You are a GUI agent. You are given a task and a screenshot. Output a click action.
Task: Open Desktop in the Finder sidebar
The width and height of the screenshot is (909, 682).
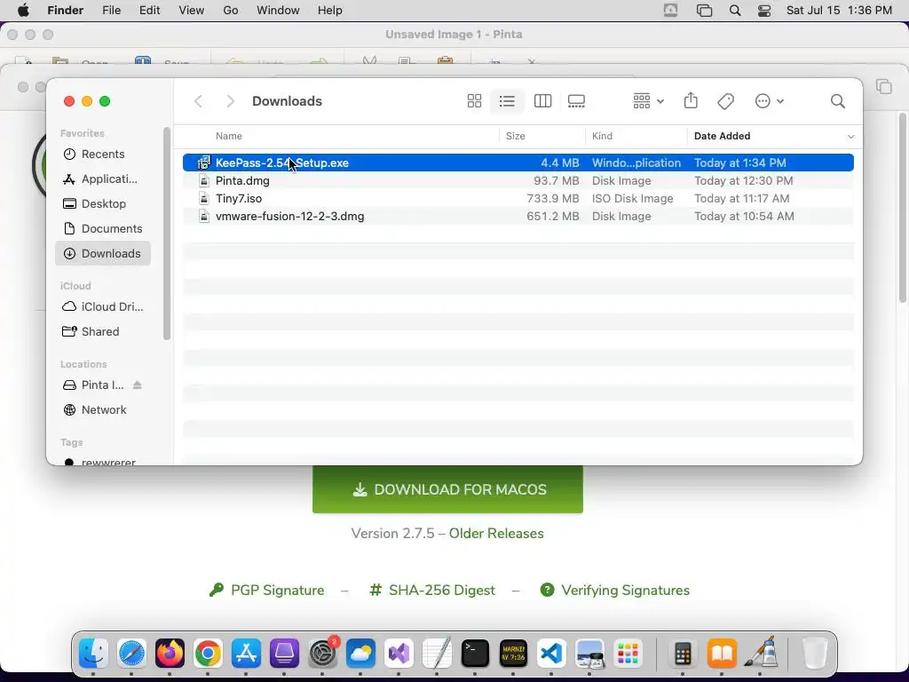pos(103,203)
